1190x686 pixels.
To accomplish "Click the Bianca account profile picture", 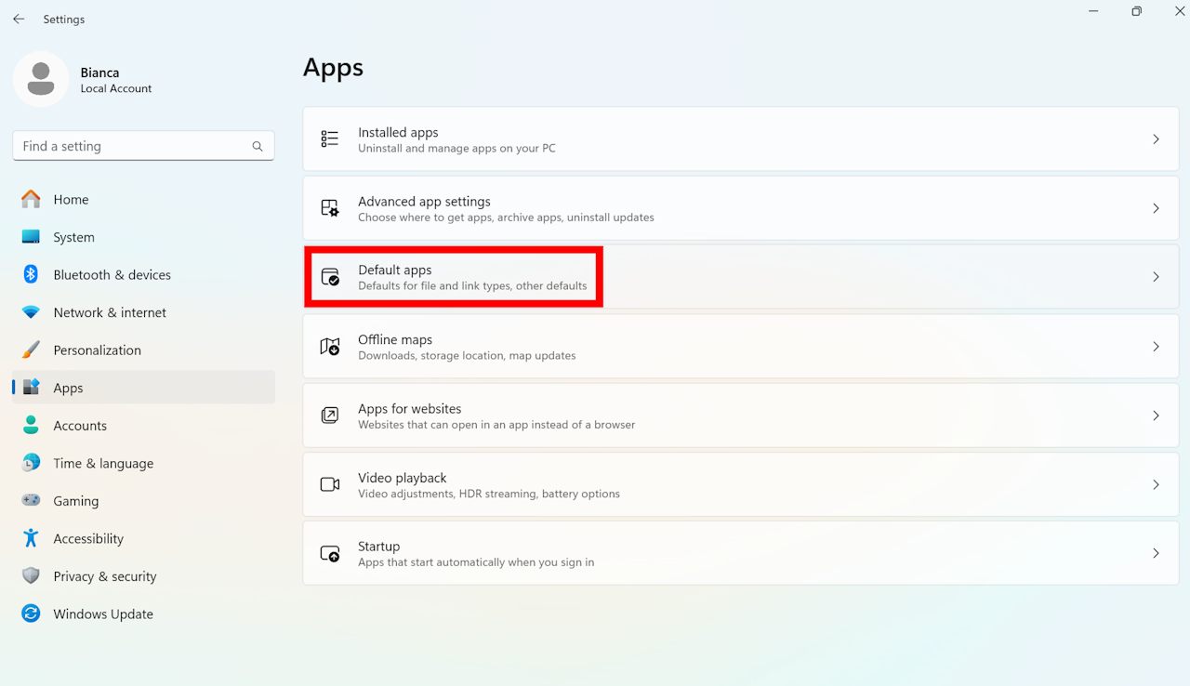I will click(x=41, y=80).
